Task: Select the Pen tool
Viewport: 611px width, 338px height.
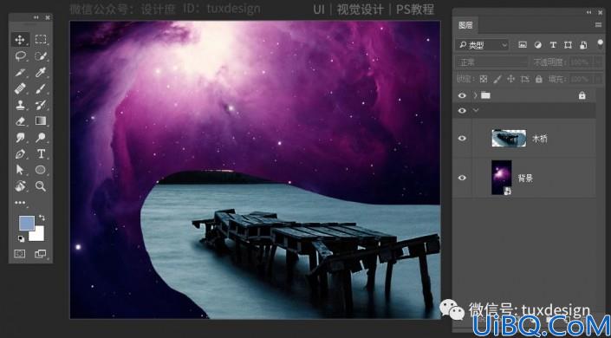Action: [x=20, y=154]
